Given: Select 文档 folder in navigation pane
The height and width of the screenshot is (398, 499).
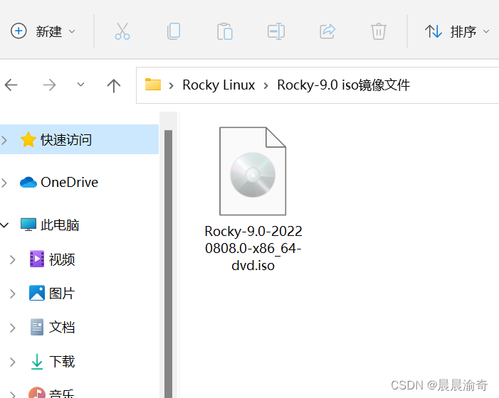Looking at the screenshot, I should coord(62,327).
